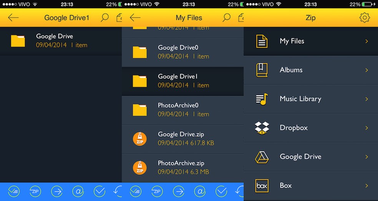This screenshot has width=378, height=201.
Task: Tap the Google Drive.zip orange archive icon
Action: [x=140, y=139]
